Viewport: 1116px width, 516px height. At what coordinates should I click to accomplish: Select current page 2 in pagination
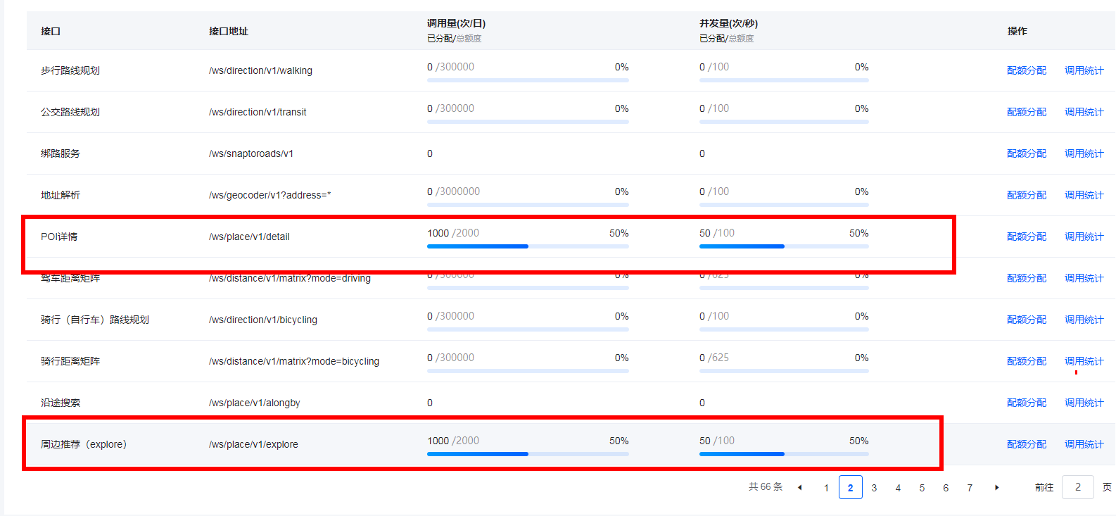tap(850, 488)
